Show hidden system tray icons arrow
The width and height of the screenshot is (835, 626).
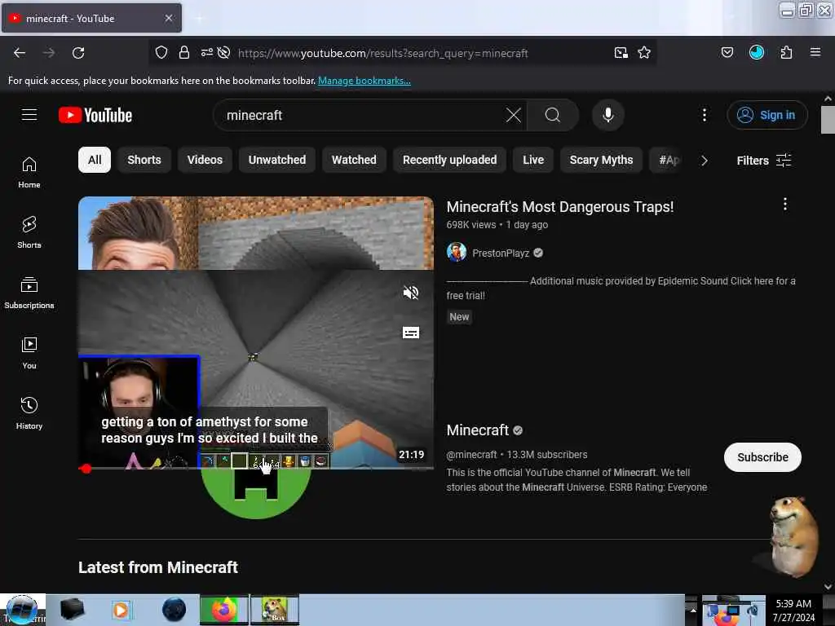point(692,610)
